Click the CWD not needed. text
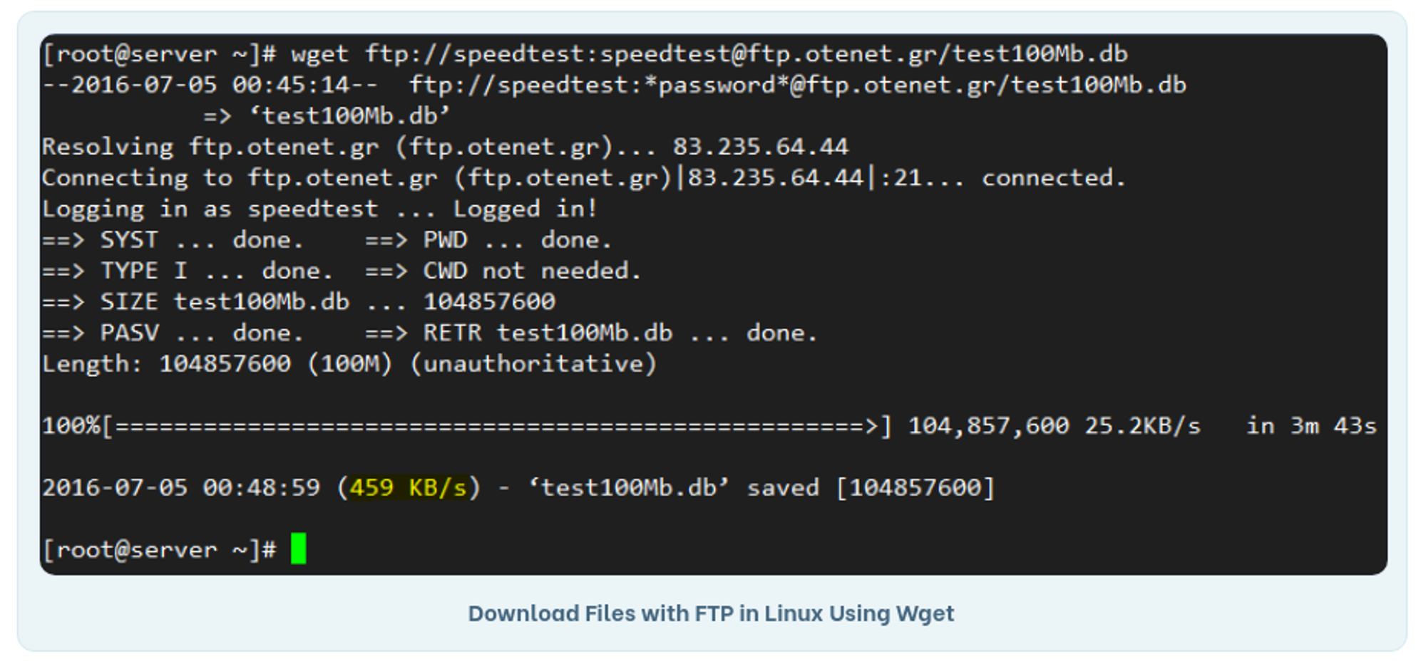Screen dimensions: 1426x664 coord(532,271)
